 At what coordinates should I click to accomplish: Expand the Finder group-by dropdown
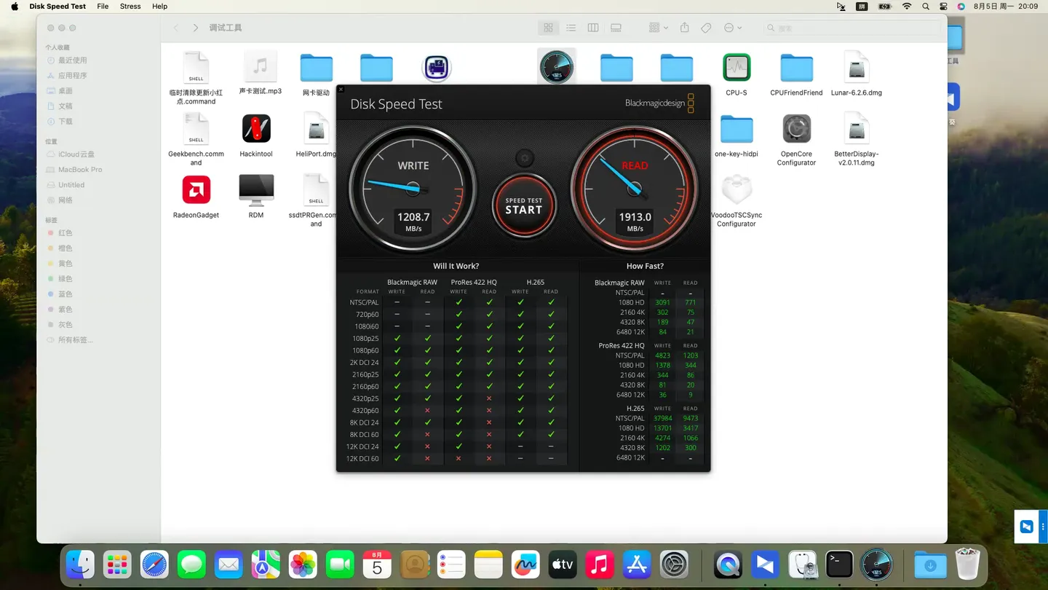(658, 28)
